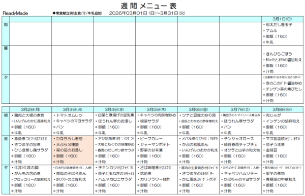
Task: Click 'かぼちゃのマヨサラダ' entry
Action: tap(242, 179)
